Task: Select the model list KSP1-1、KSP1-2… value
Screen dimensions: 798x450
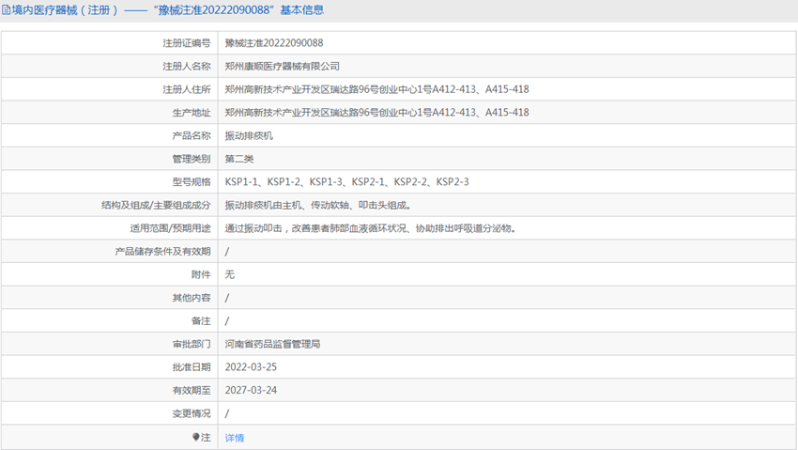Action: [347, 181]
